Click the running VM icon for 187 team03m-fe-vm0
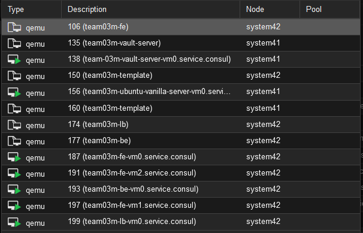 pos(14,158)
